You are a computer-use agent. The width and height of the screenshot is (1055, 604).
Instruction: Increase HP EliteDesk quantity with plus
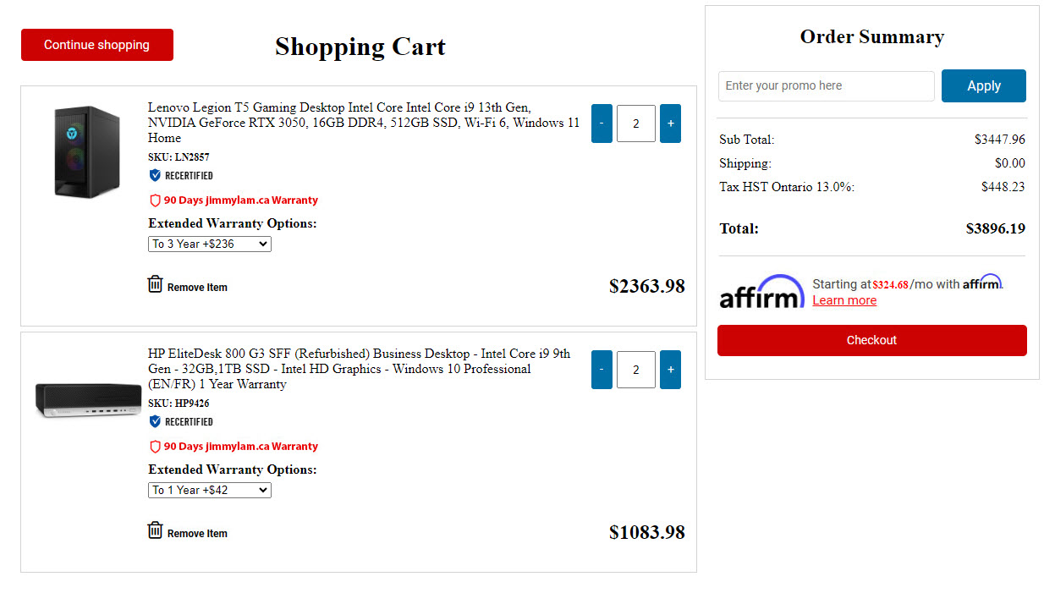pos(670,370)
